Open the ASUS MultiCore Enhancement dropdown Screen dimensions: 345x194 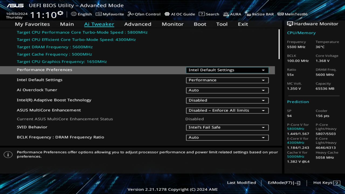click(x=227, y=110)
